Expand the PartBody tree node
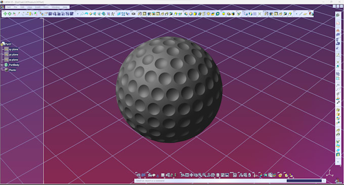 tap(2, 65)
